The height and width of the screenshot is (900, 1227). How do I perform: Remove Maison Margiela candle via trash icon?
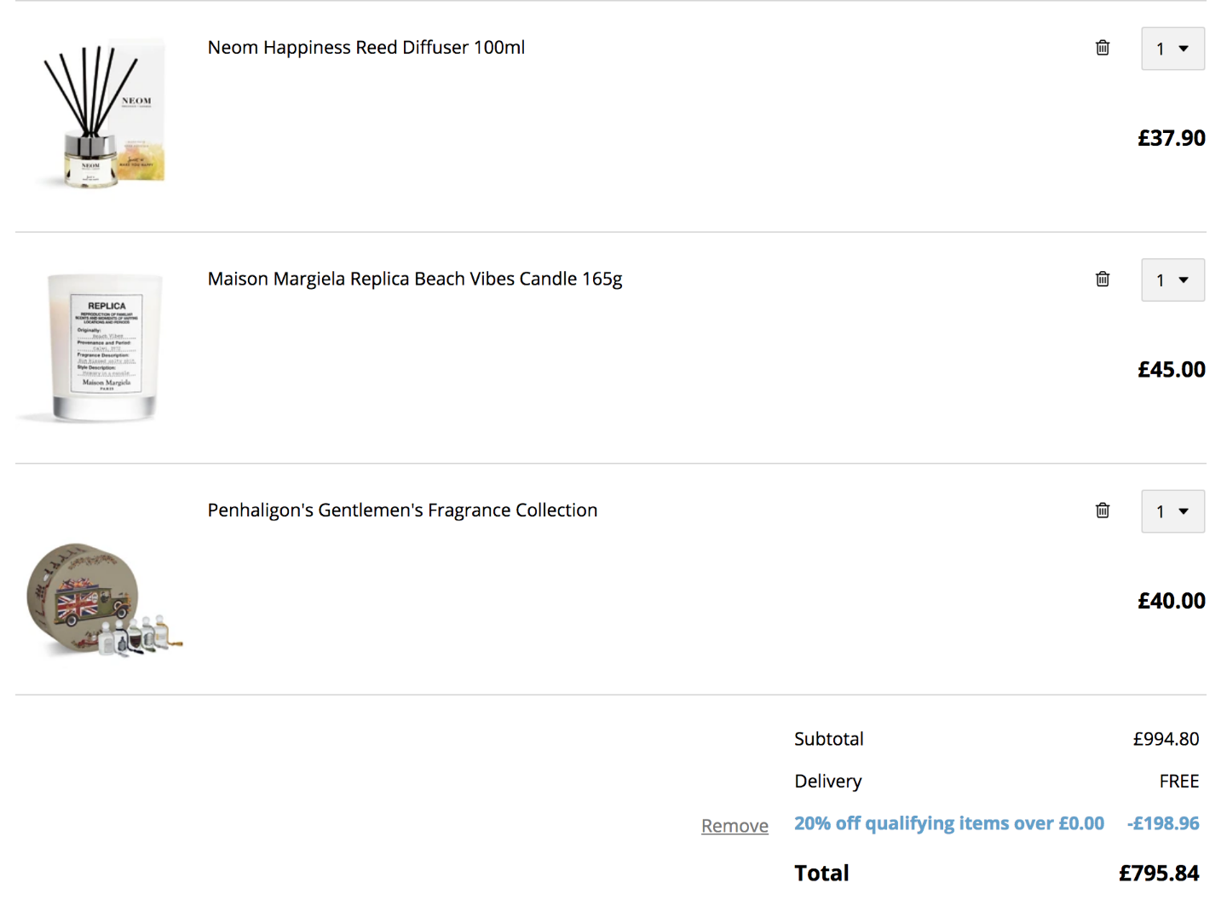pos(1103,279)
